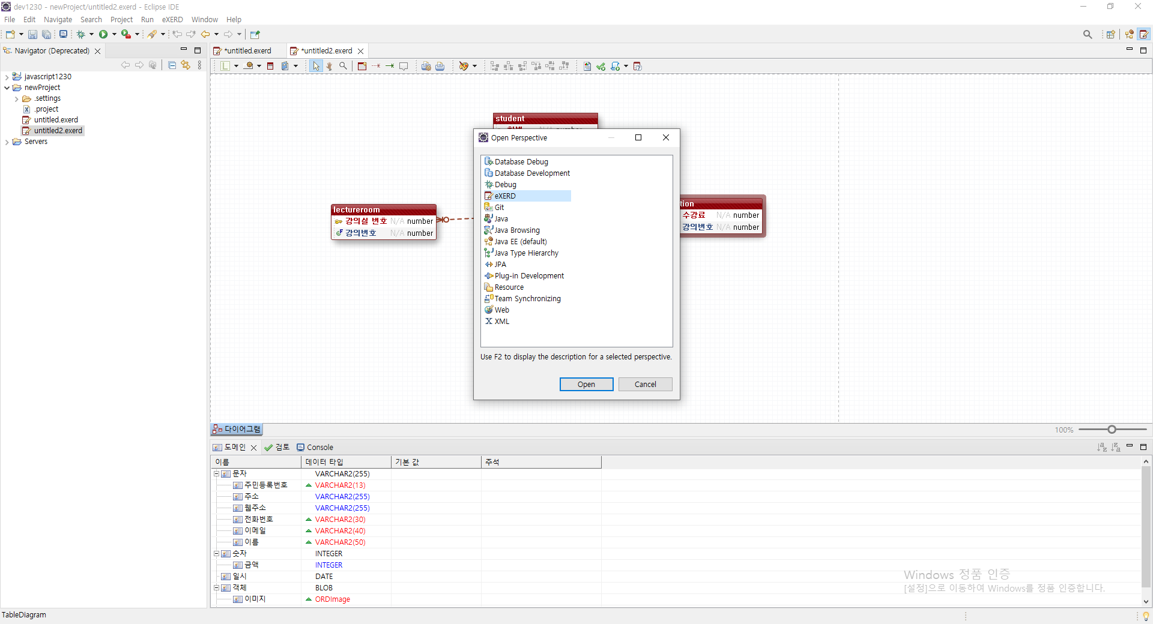Click the green Run button icon

click(103, 34)
